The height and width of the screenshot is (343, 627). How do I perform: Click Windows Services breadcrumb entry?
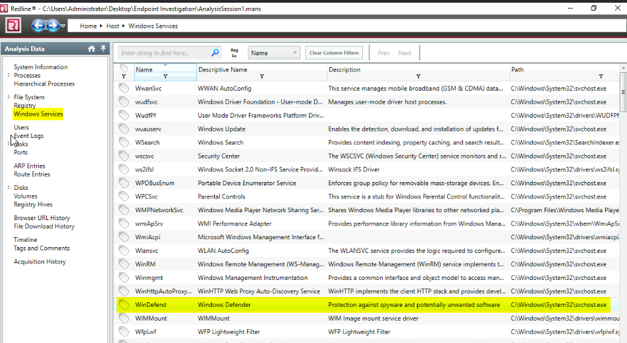[153, 26]
